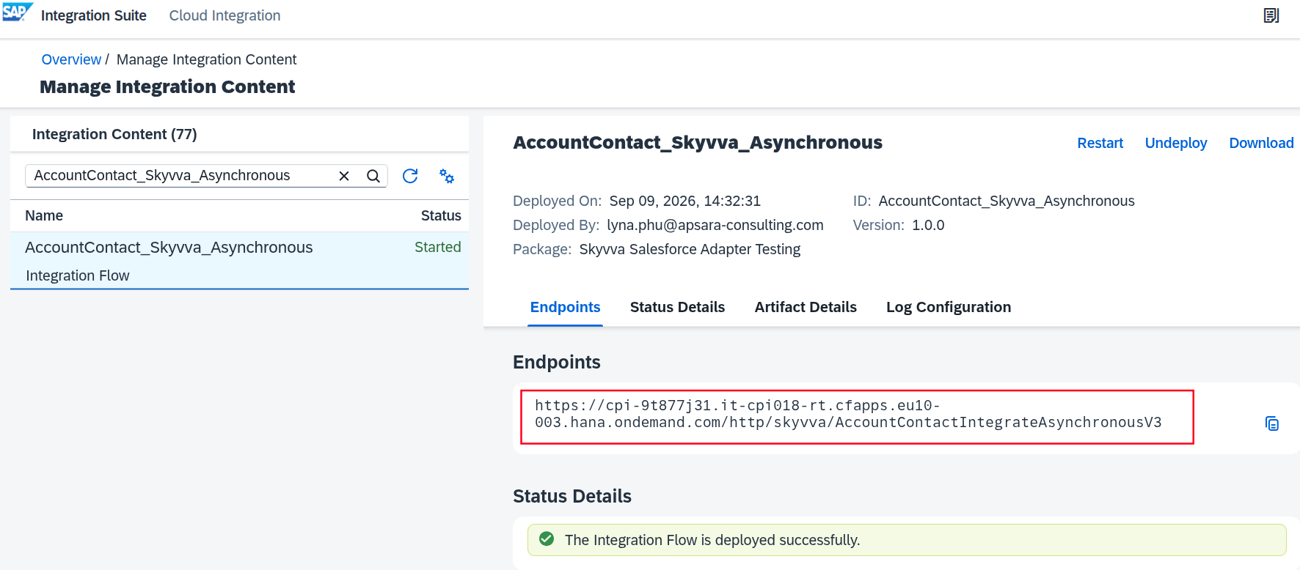Open the Status Details tab
This screenshot has width=1300, height=570.
(x=677, y=307)
